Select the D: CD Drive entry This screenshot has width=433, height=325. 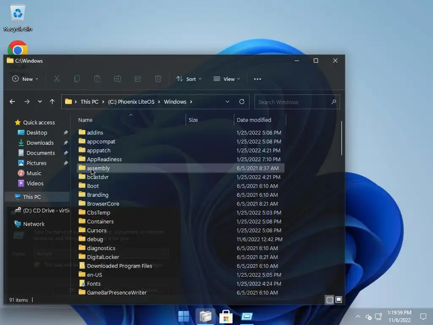point(42,211)
